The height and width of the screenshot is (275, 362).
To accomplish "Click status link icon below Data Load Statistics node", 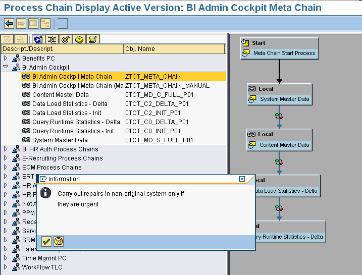I will [x=279, y=207].
